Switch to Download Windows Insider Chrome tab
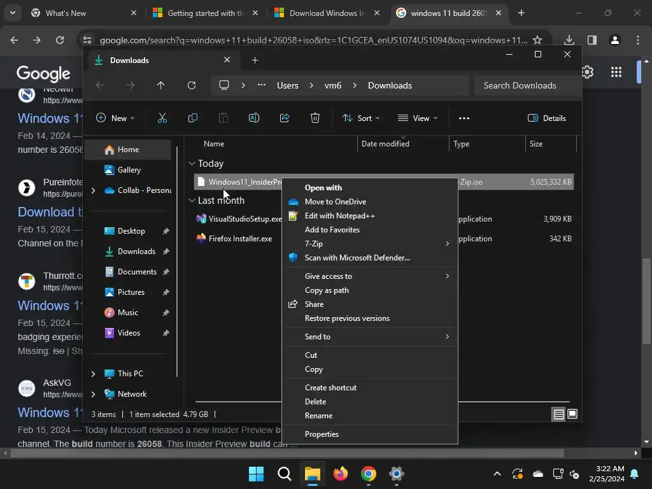This screenshot has width=652, height=489. coord(327,13)
